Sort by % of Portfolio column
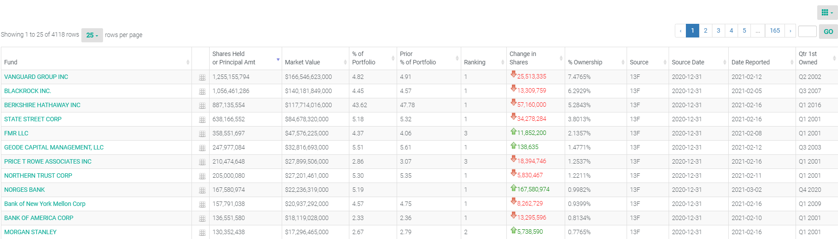838x239 pixels. pos(373,58)
